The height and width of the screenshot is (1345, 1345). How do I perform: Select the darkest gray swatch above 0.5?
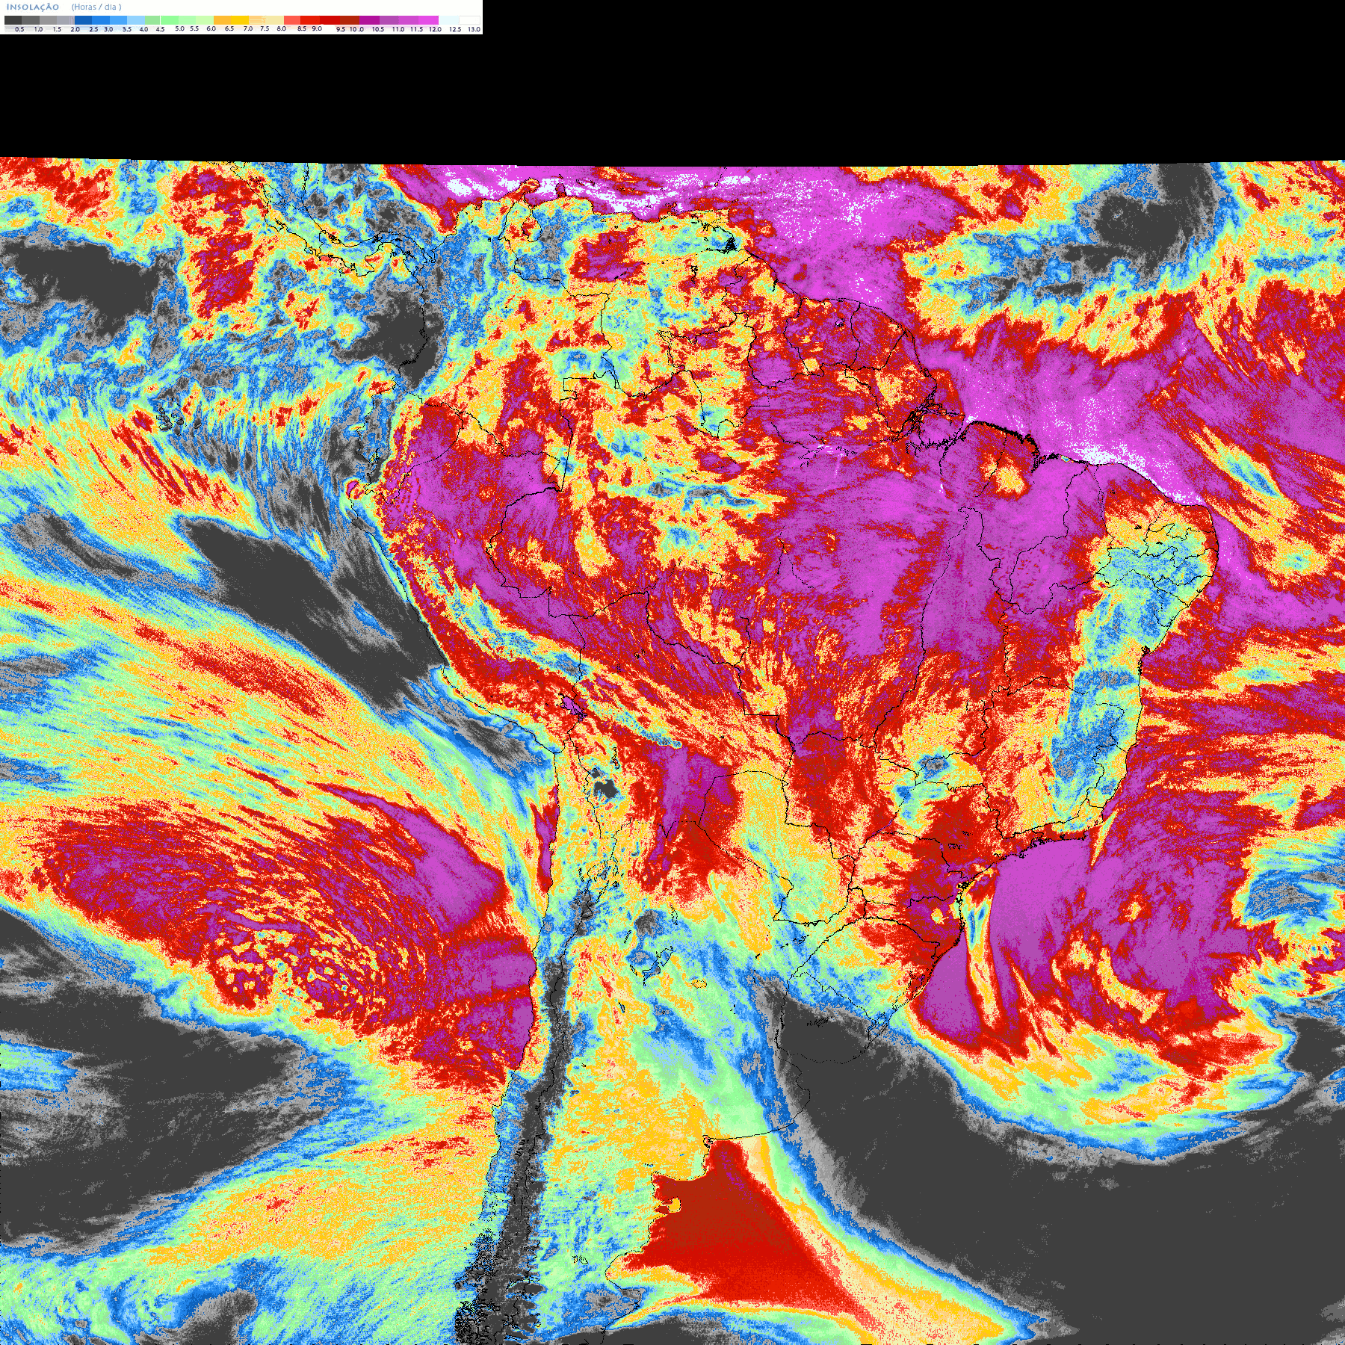click(x=13, y=20)
